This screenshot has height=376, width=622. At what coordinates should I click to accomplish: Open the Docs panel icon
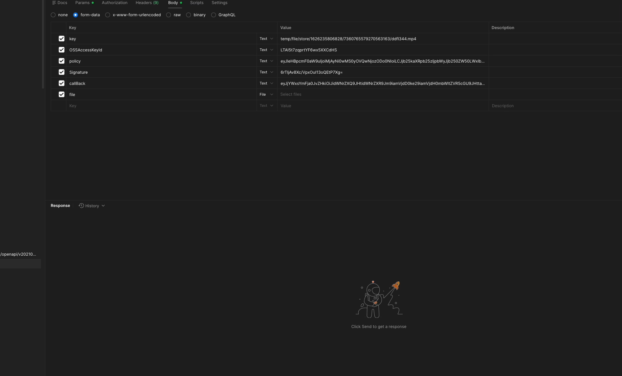pyautogui.click(x=54, y=3)
